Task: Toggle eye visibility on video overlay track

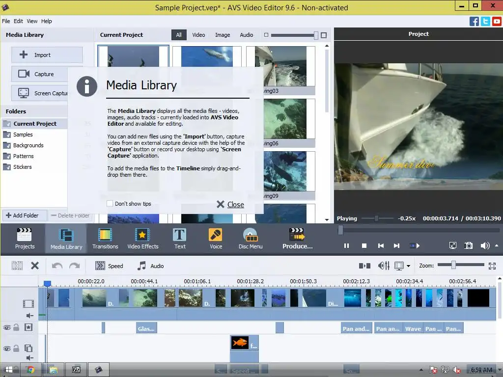Action: (7, 349)
